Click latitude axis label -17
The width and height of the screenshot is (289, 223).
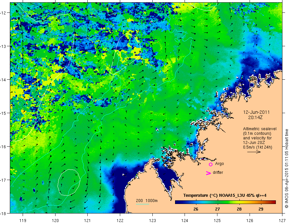(4, 180)
